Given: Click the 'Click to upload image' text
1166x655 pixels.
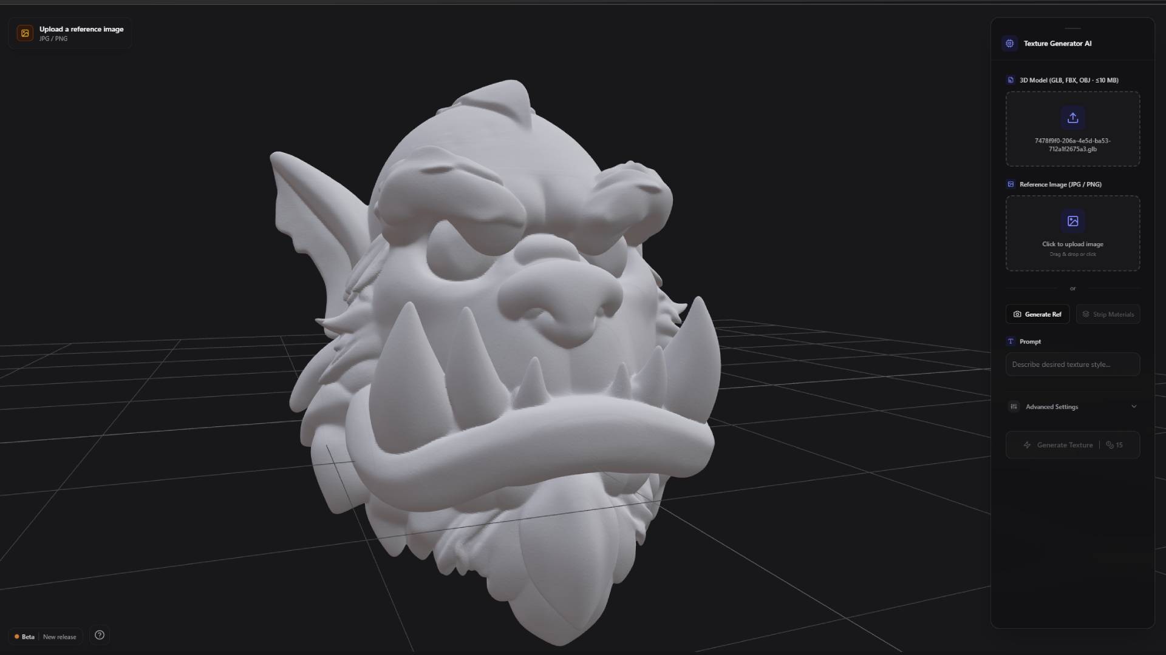Looking at the screenshot, I should pos(1072,244).
